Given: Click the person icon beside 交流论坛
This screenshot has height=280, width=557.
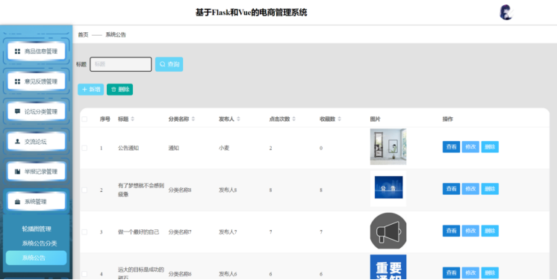Looking at the screenshot, I should click(x=17, y=141).
